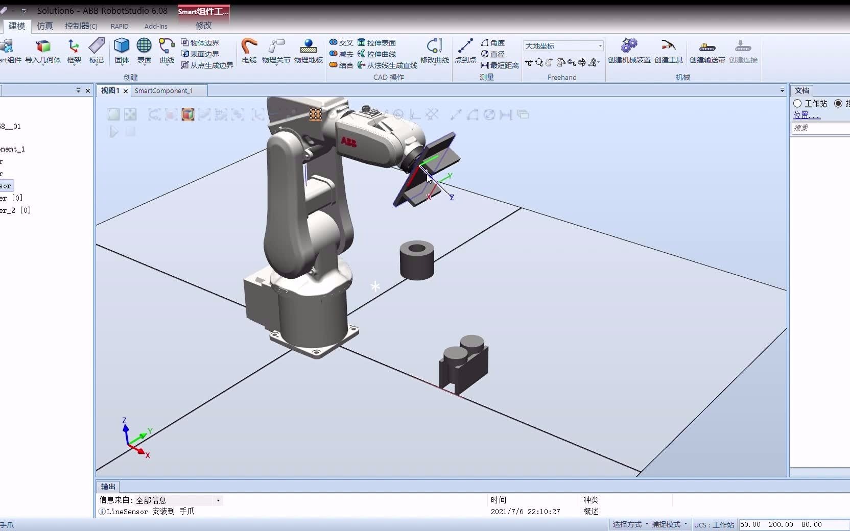Click Create Conveyor (创建输送带)
This screenshot has height=531, width=850.
coord(707,51)
